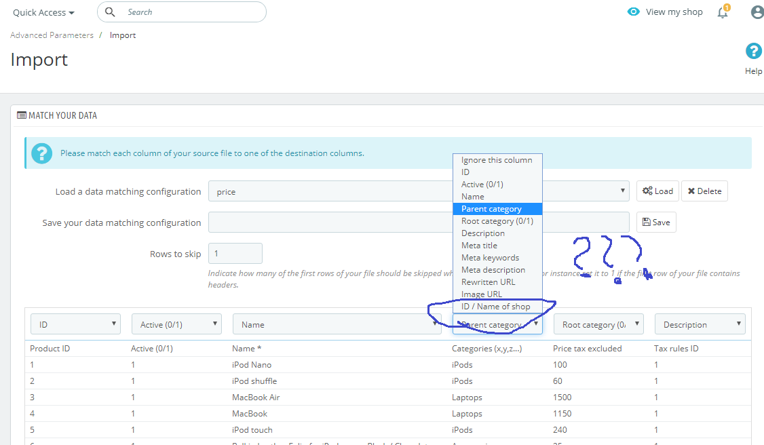
Task: Open the Name column mapping dropdown
Action: tap(337, 324)
